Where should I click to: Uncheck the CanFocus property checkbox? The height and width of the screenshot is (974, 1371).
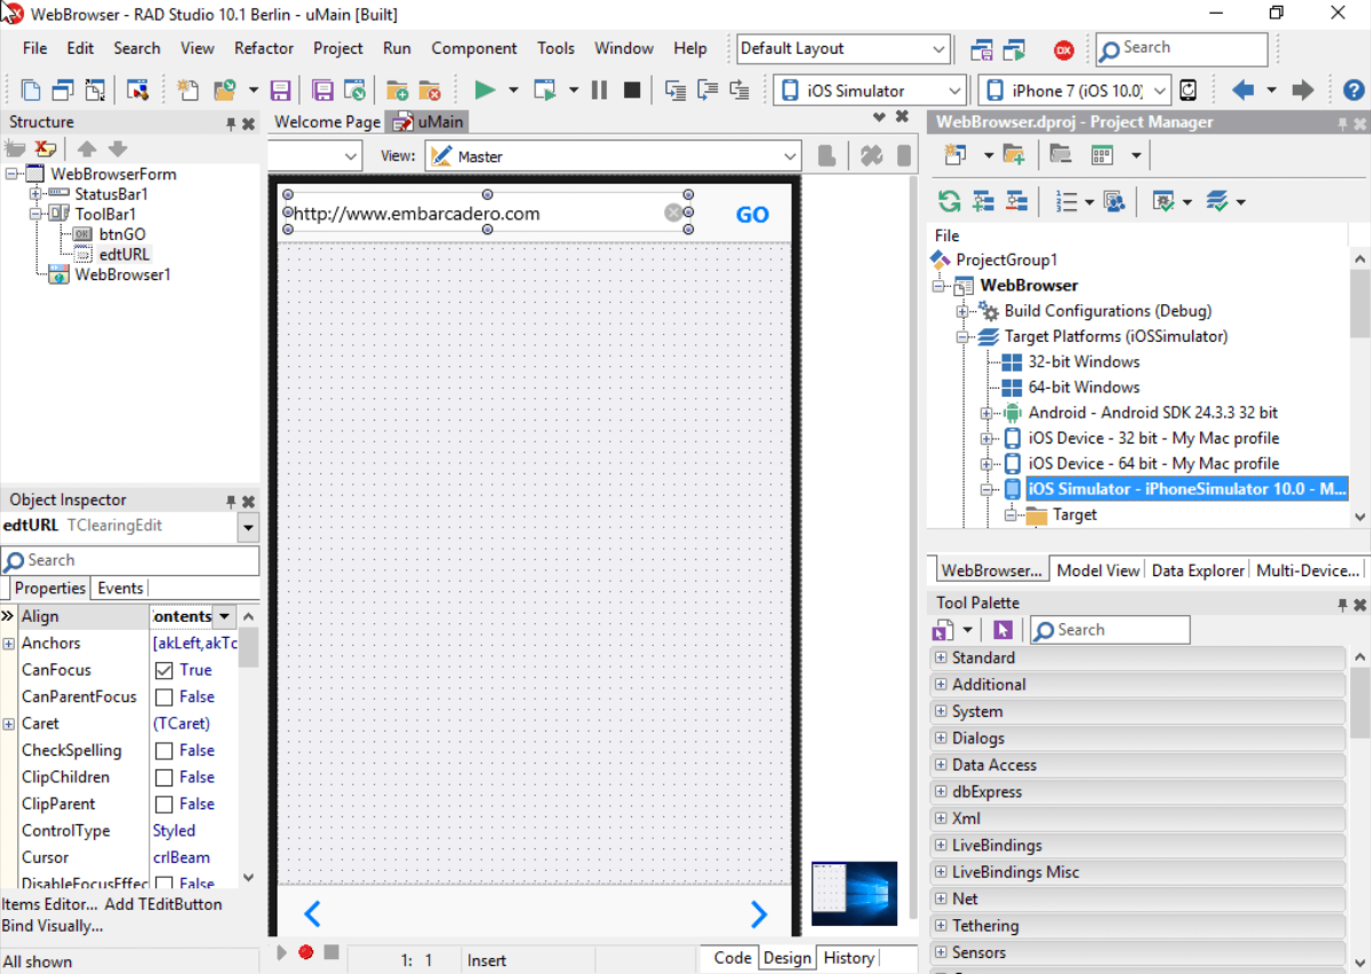pos(164,670)
